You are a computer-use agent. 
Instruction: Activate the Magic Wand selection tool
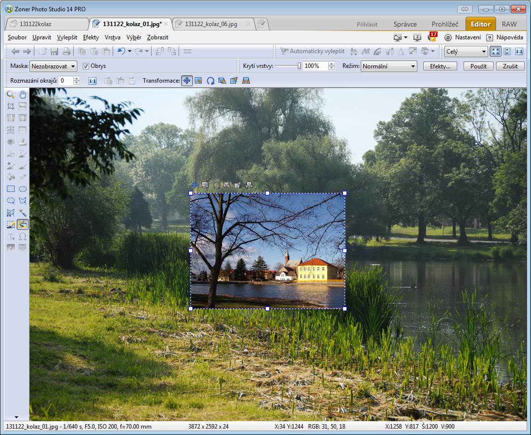point(23,213)
